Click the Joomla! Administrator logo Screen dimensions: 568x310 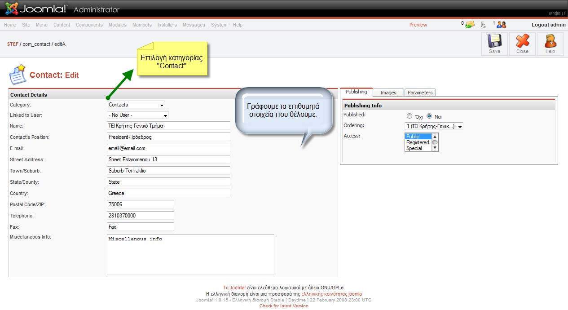click(62, 9)
